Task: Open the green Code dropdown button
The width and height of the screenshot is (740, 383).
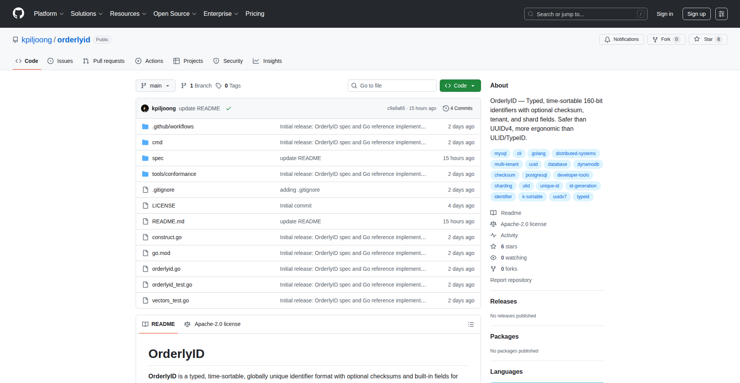Action: [x=460, y=86]
